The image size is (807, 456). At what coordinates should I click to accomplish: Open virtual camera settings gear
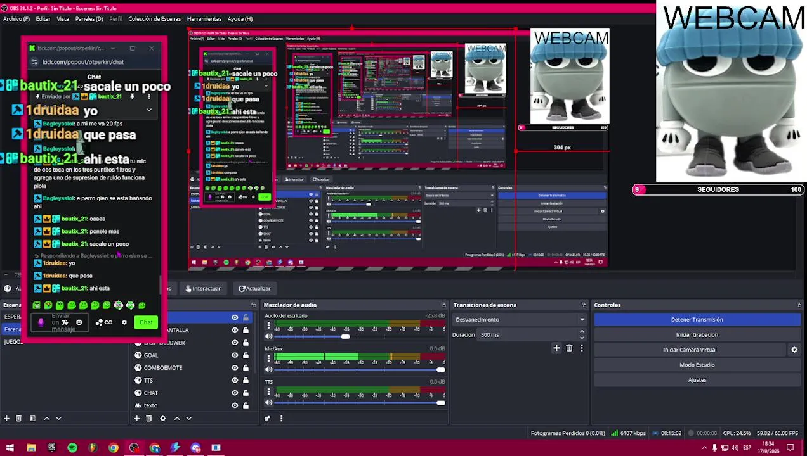pyautogui.click(x=794, y=350)
